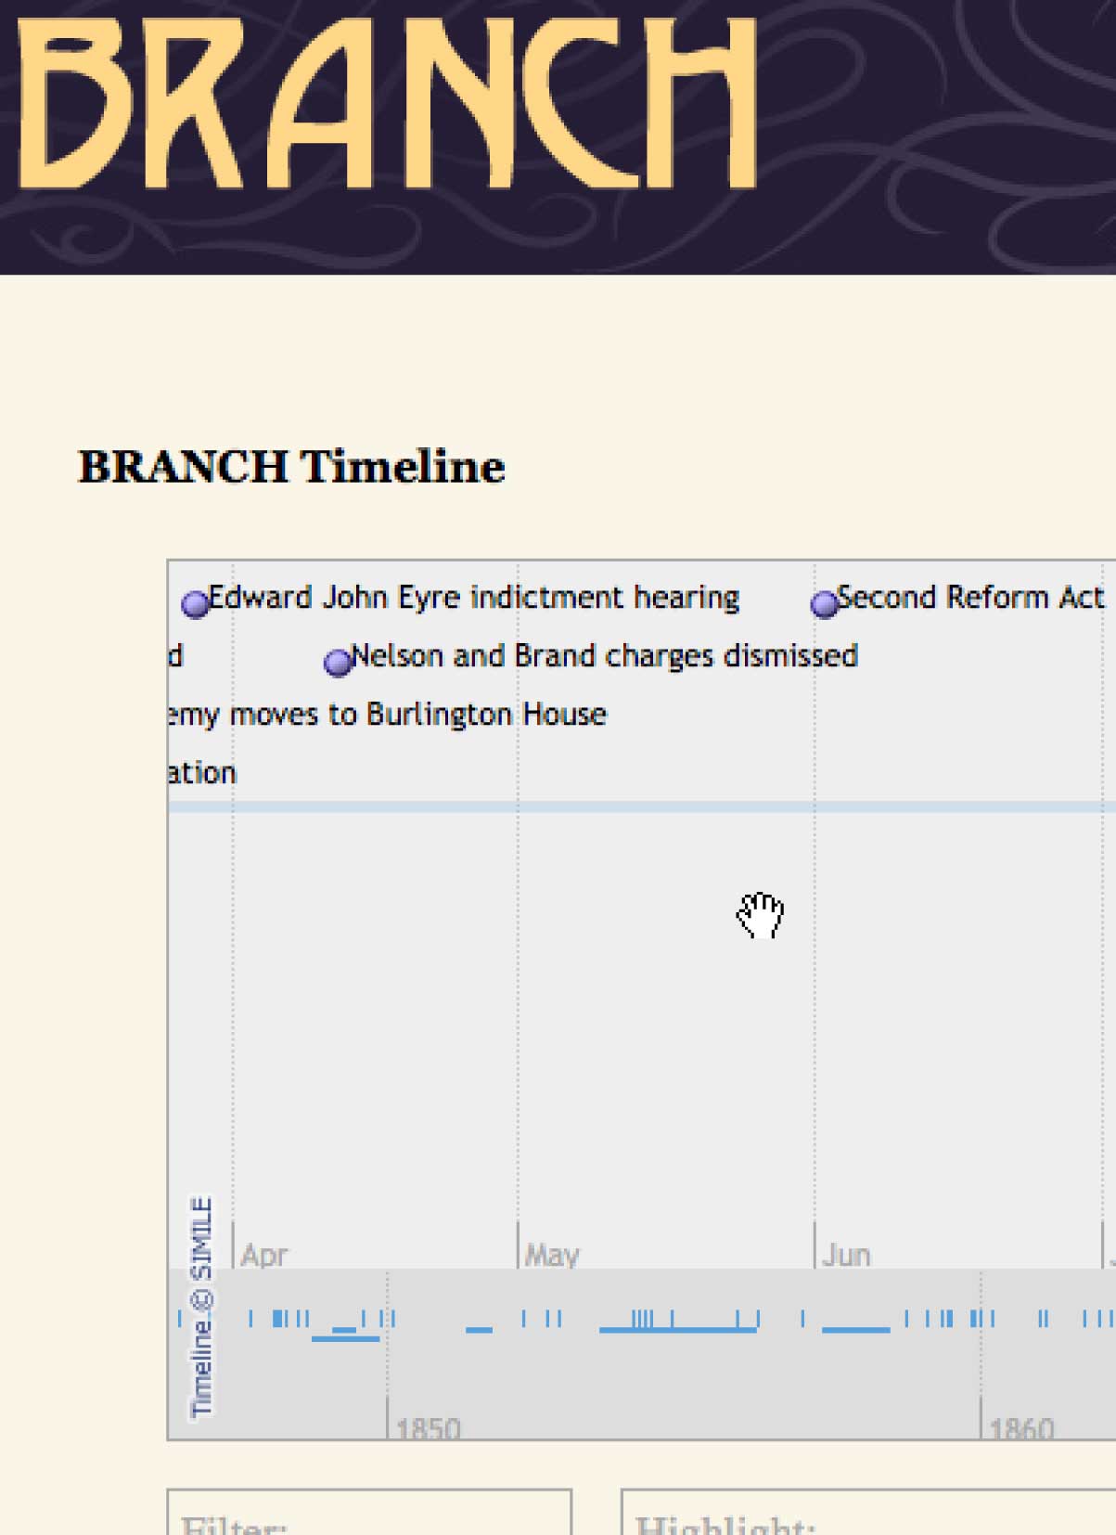
Task: Click purple dot beside Edward John Eyre hearing
Action: (195, 604)
